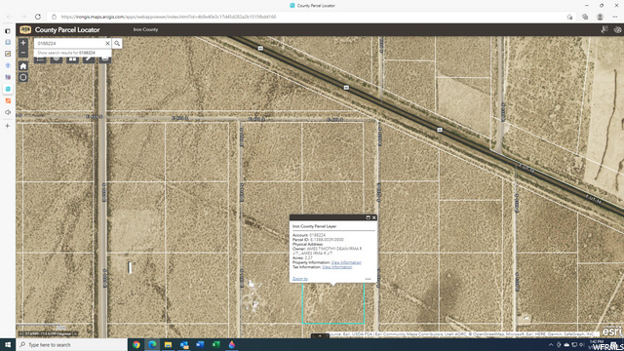
Task: Open the browser profile avatar
Action: pyautogui.click(x=600, y=17)
